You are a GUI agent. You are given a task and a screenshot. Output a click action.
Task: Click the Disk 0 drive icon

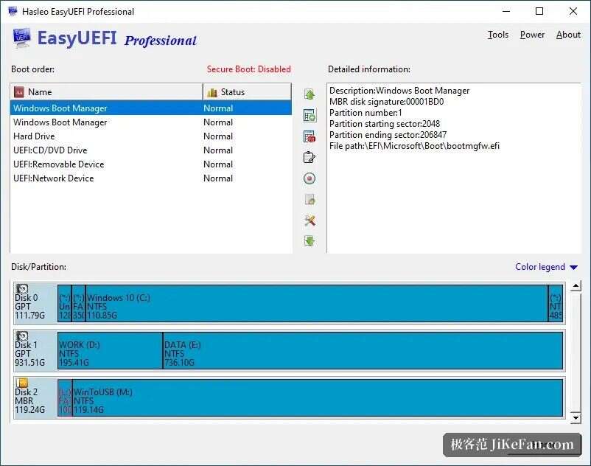(x=22, y=288)
